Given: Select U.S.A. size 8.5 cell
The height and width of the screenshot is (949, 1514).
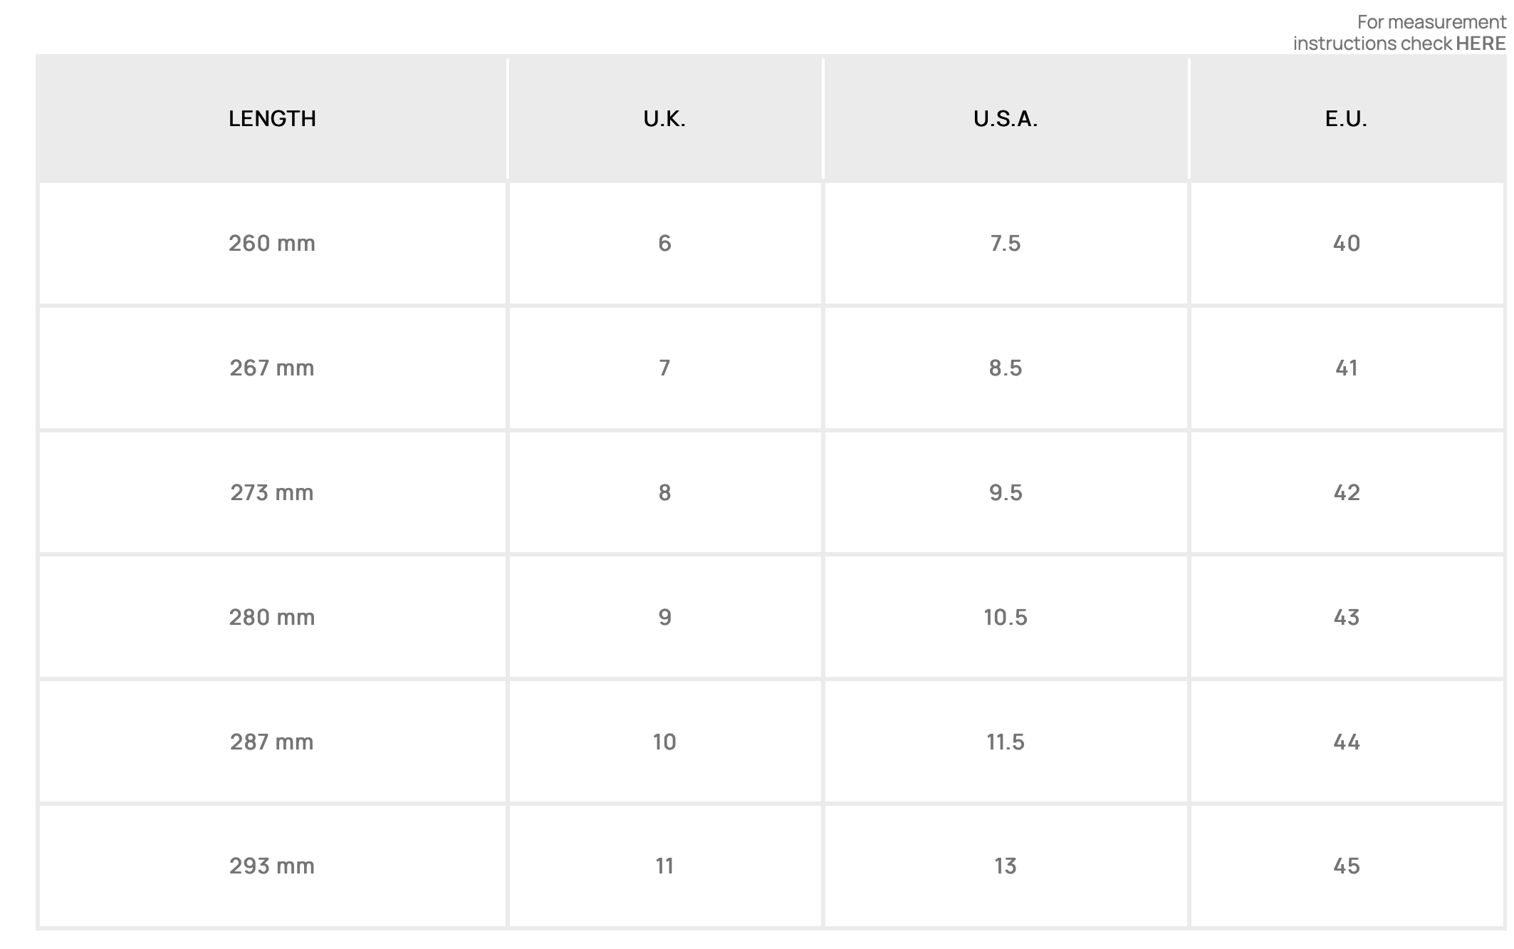Looking at the screenshot, I should [x=1005, y=368].
